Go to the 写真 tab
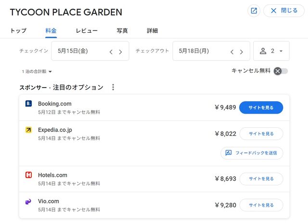Screen dimensions: 308x223 tap(122, 31)
